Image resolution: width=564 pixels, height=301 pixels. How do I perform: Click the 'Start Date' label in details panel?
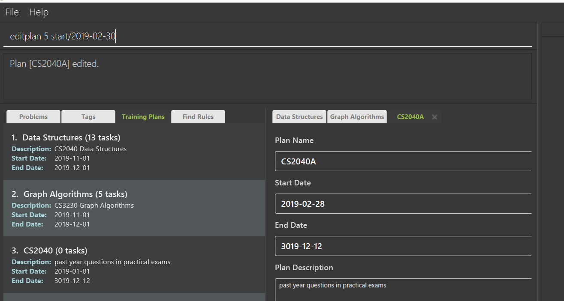[293, 183]
